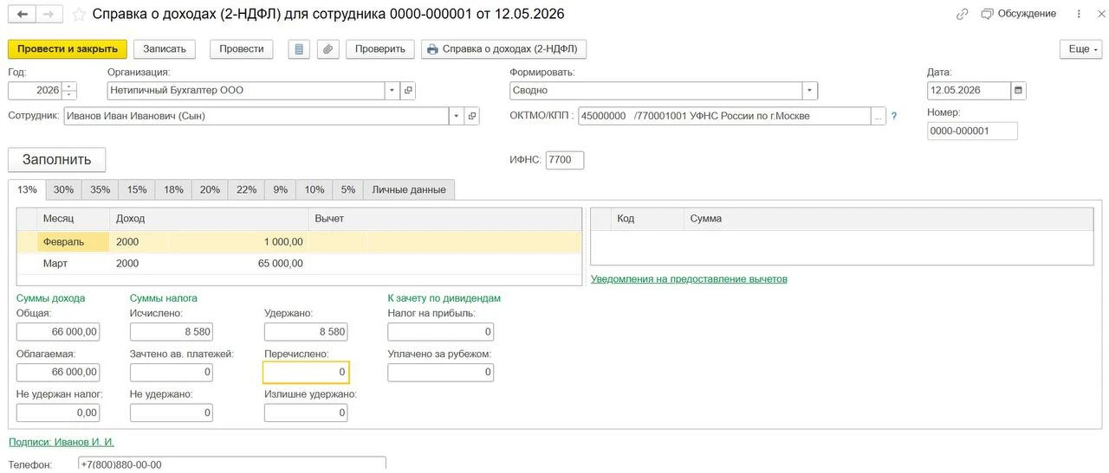
Task: Open the three-dot window menu
Action: [1079, 14]
